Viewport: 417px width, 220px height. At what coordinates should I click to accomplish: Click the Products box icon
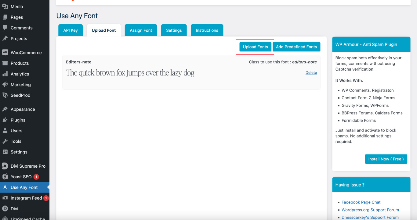click(x=5, y=63)
